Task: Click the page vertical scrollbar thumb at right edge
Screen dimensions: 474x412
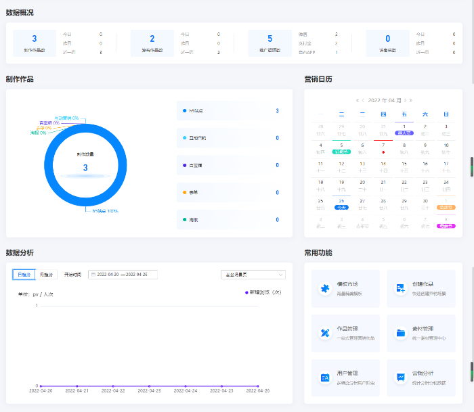Action: click(x=472, y=166)
